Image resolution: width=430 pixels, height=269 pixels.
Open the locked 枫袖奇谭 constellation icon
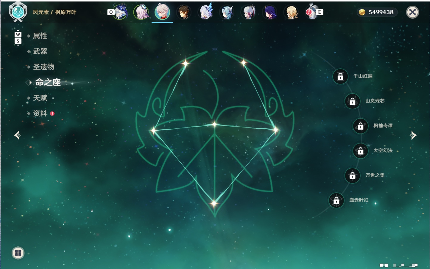(x=361, y=126)
